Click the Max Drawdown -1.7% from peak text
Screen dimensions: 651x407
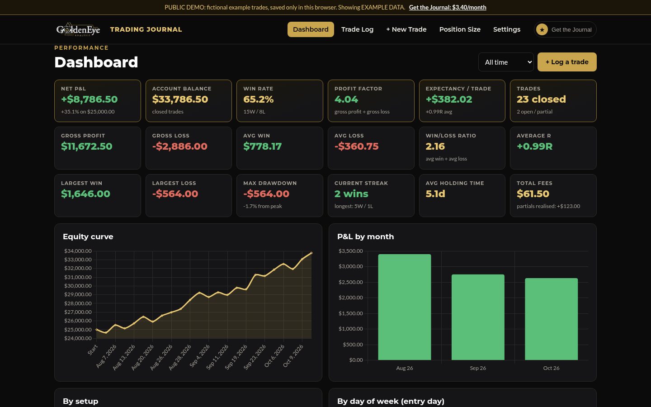[x=263, y=206]
